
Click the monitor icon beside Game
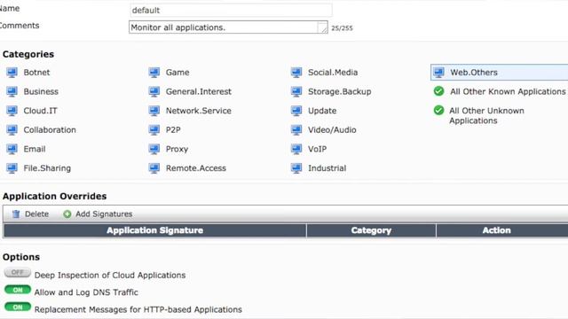coord(154,73)
